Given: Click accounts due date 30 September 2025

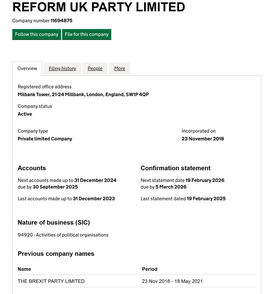Looking at the screenshot, I should click(55, 187).
